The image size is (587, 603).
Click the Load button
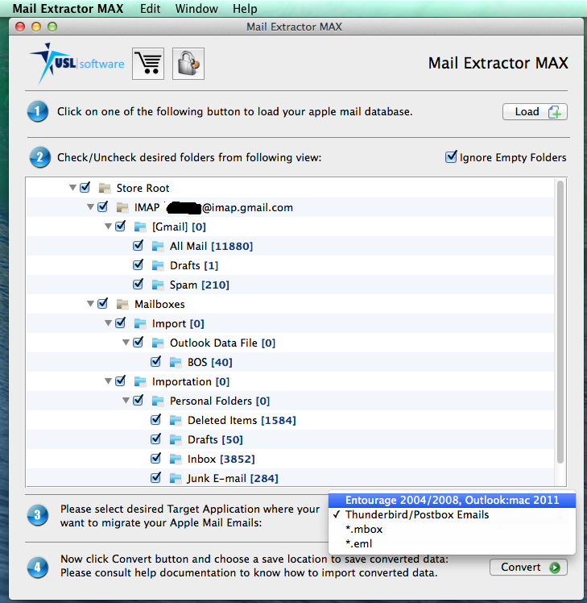pos(535,112)
